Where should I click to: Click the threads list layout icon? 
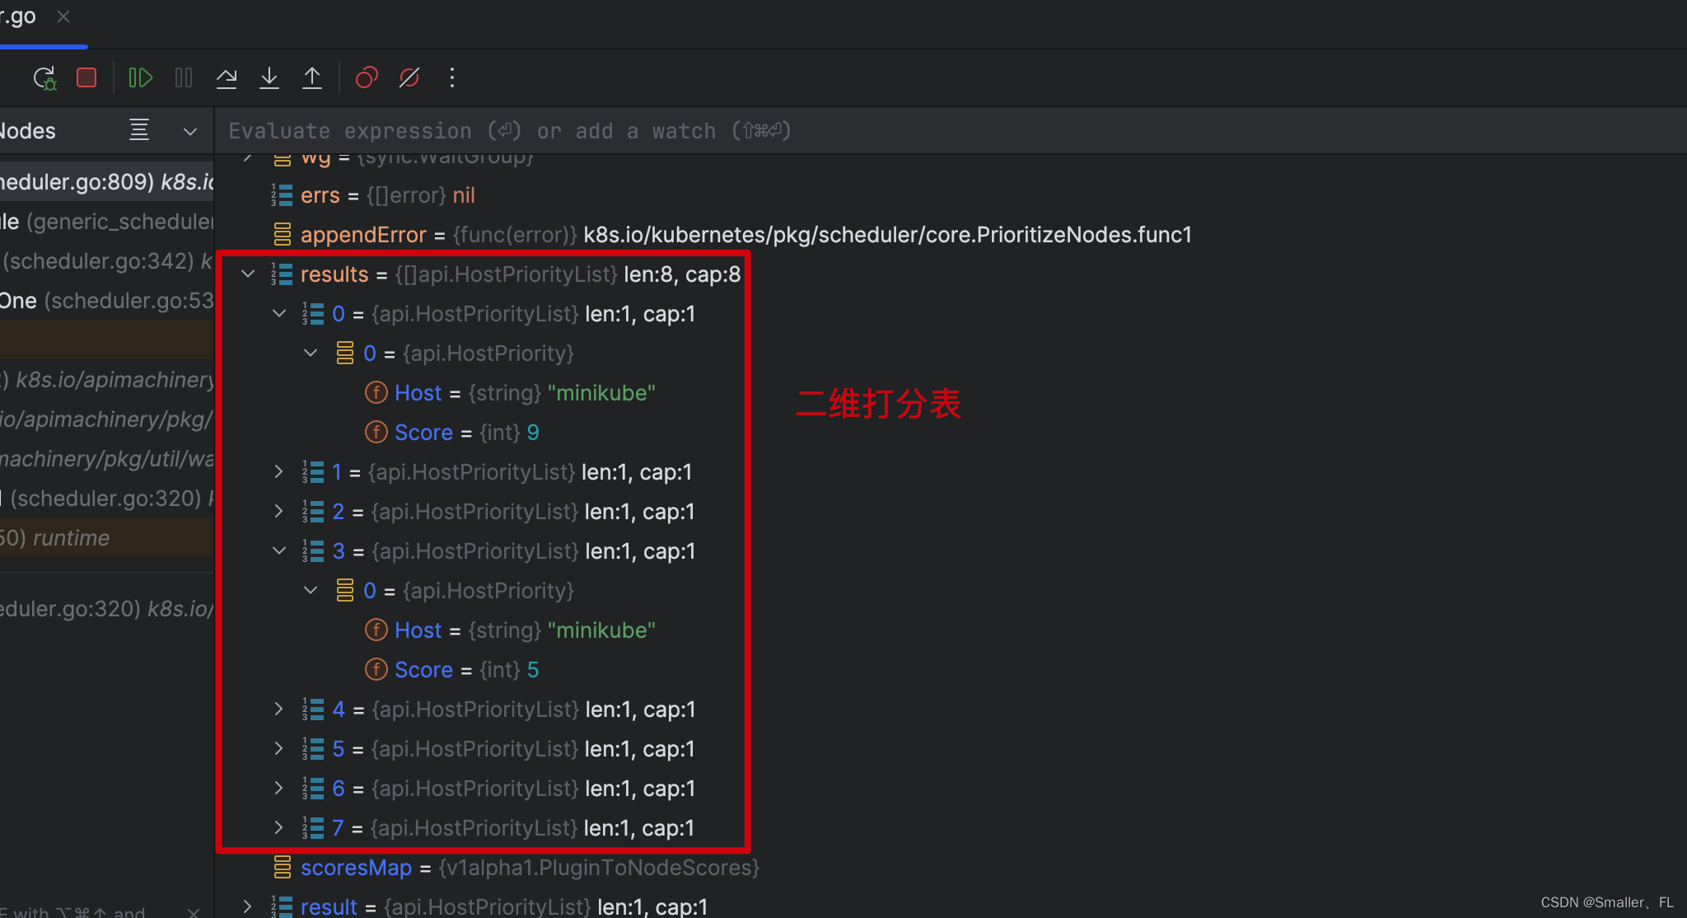point(139,130)
